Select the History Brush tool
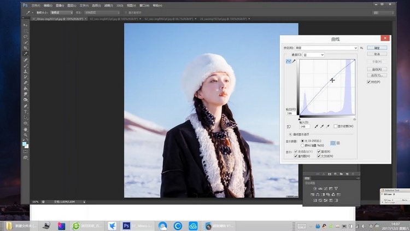410x231 pixels. pyautogui.click(x=25, y=77)
